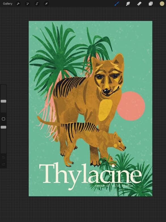Image resolution: width=166 pixels, height=222 pixels.
Task: Activate the Transform arrow tool
Action: (46, 4)
